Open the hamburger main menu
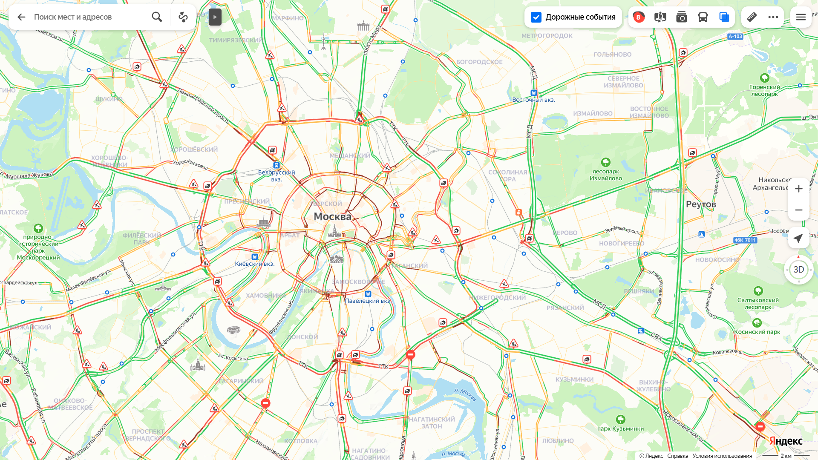The height and width of the screenshot is (460, 818). click(x=801, y=17)
